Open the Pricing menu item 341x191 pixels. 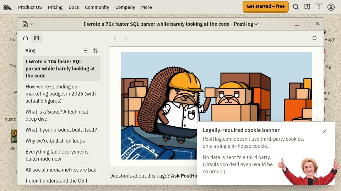pos(55,7)
